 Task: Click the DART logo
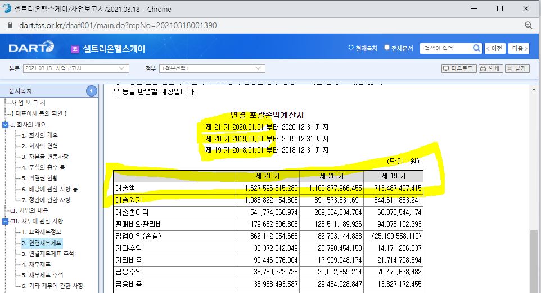(x=31, y=47)
